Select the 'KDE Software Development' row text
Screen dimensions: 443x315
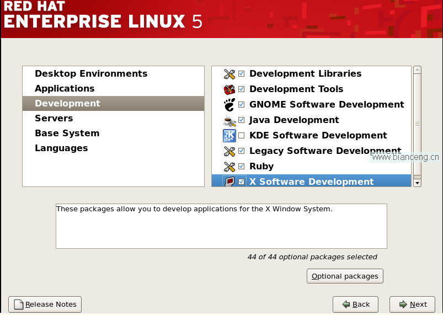click(x=318, y=136)
